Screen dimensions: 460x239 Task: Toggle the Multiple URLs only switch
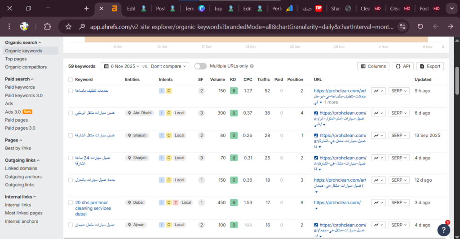[200, 66]
